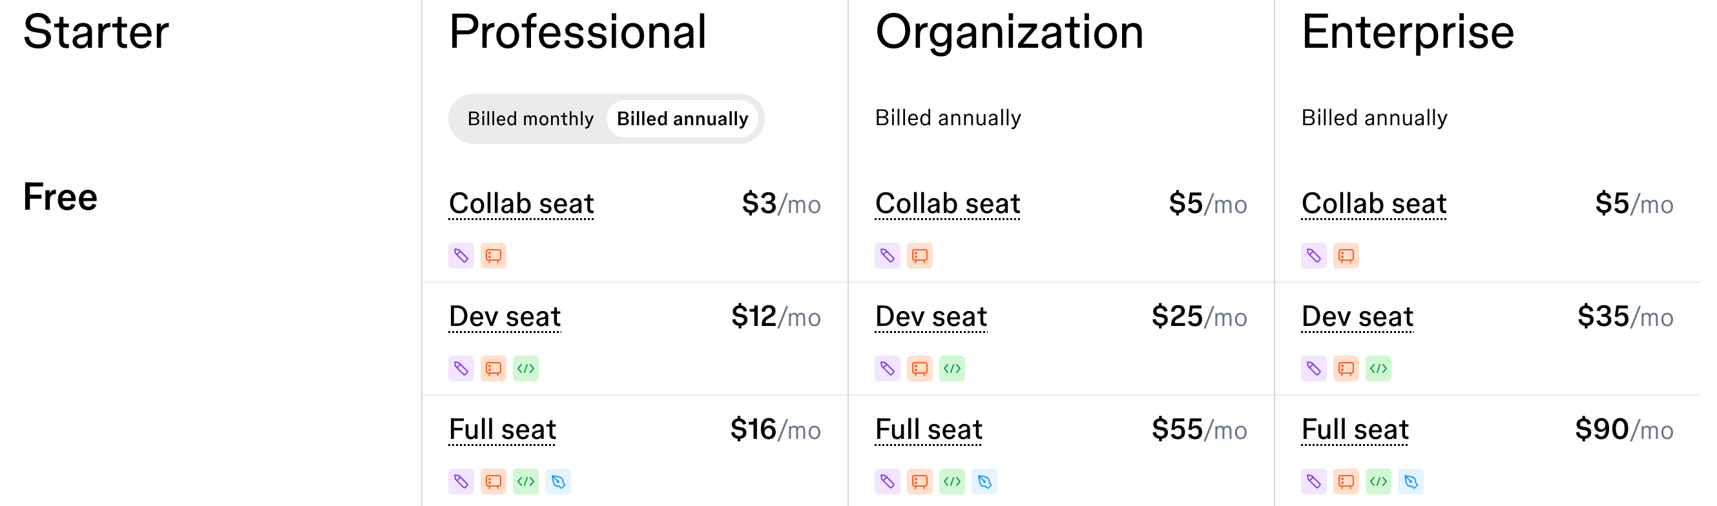This screenshot has width=1717, height=506.
Task: Click the Free label under Starter
Action: pos(61,196)
